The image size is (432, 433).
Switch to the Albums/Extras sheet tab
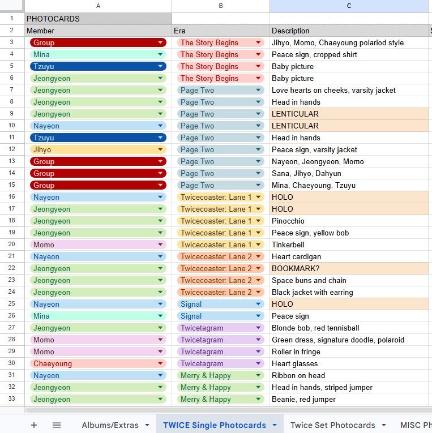click(x=110, y=425)
